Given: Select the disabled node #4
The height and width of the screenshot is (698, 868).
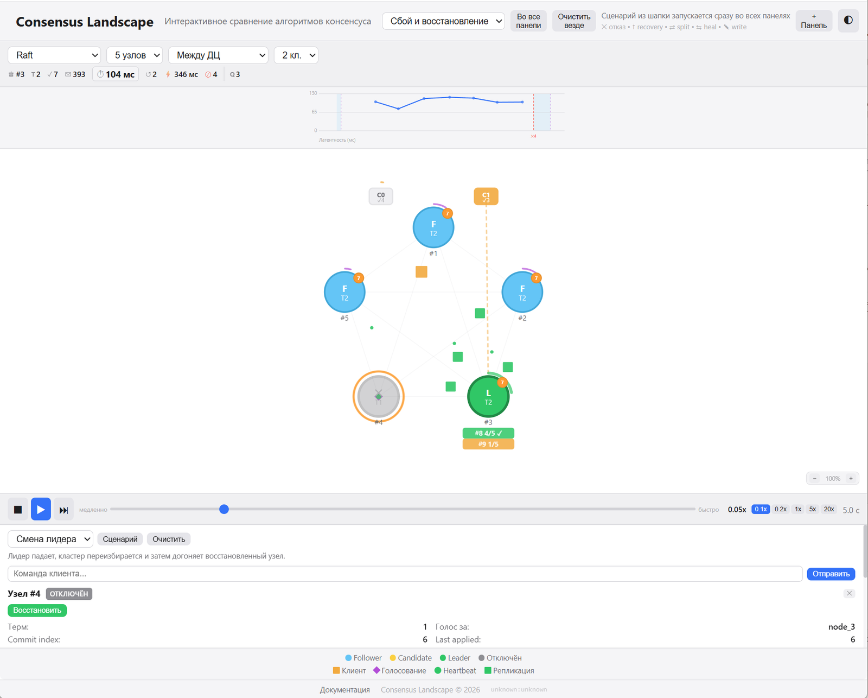Looking at the screenshot, I should pos(379,396).
